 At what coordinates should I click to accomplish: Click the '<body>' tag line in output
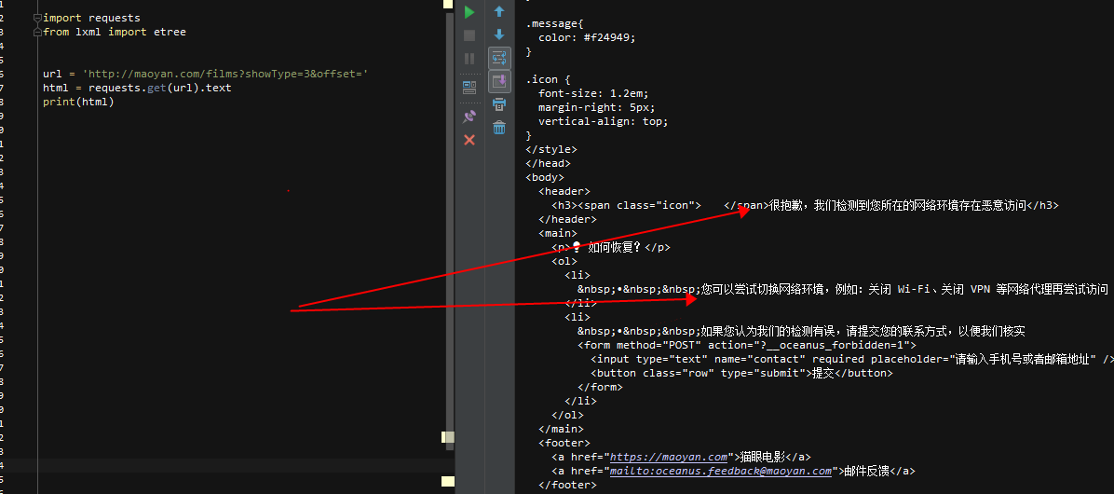[545, 178]
